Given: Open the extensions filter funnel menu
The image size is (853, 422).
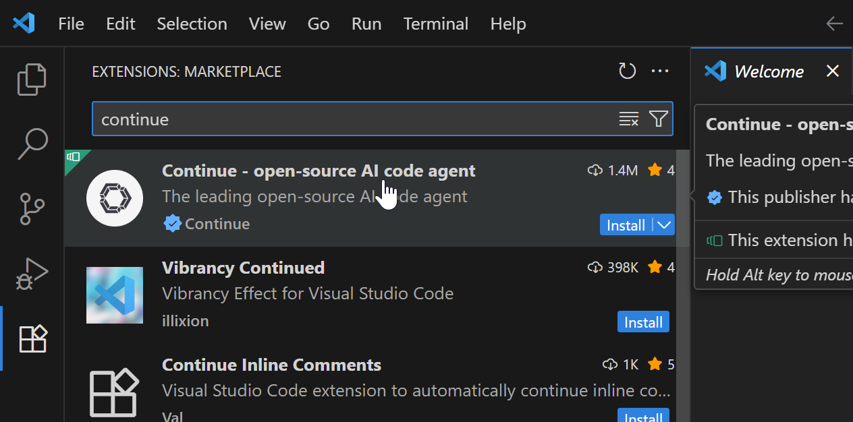Looking at the screenshot, I should (659, 119).
